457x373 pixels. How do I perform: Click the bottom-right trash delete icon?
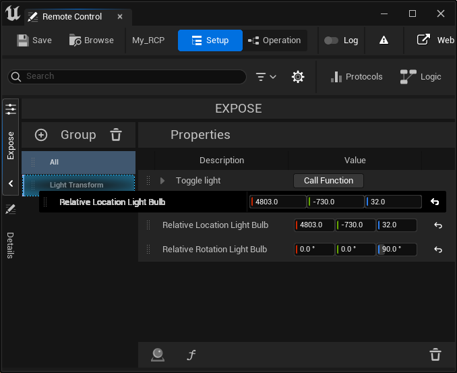(435, 355)
